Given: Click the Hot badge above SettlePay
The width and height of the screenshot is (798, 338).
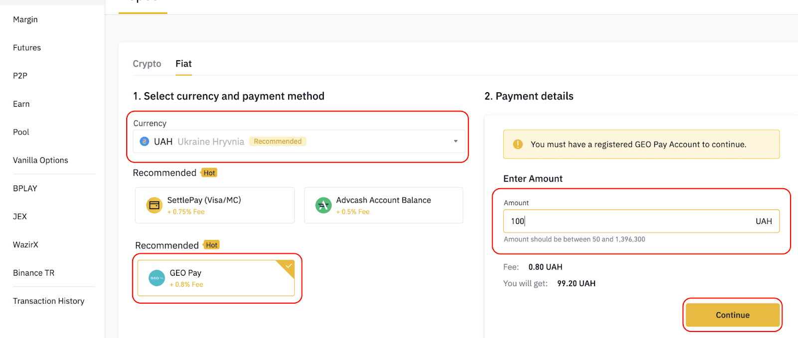Looking at the screenshot, I should [x=209, y=173].
